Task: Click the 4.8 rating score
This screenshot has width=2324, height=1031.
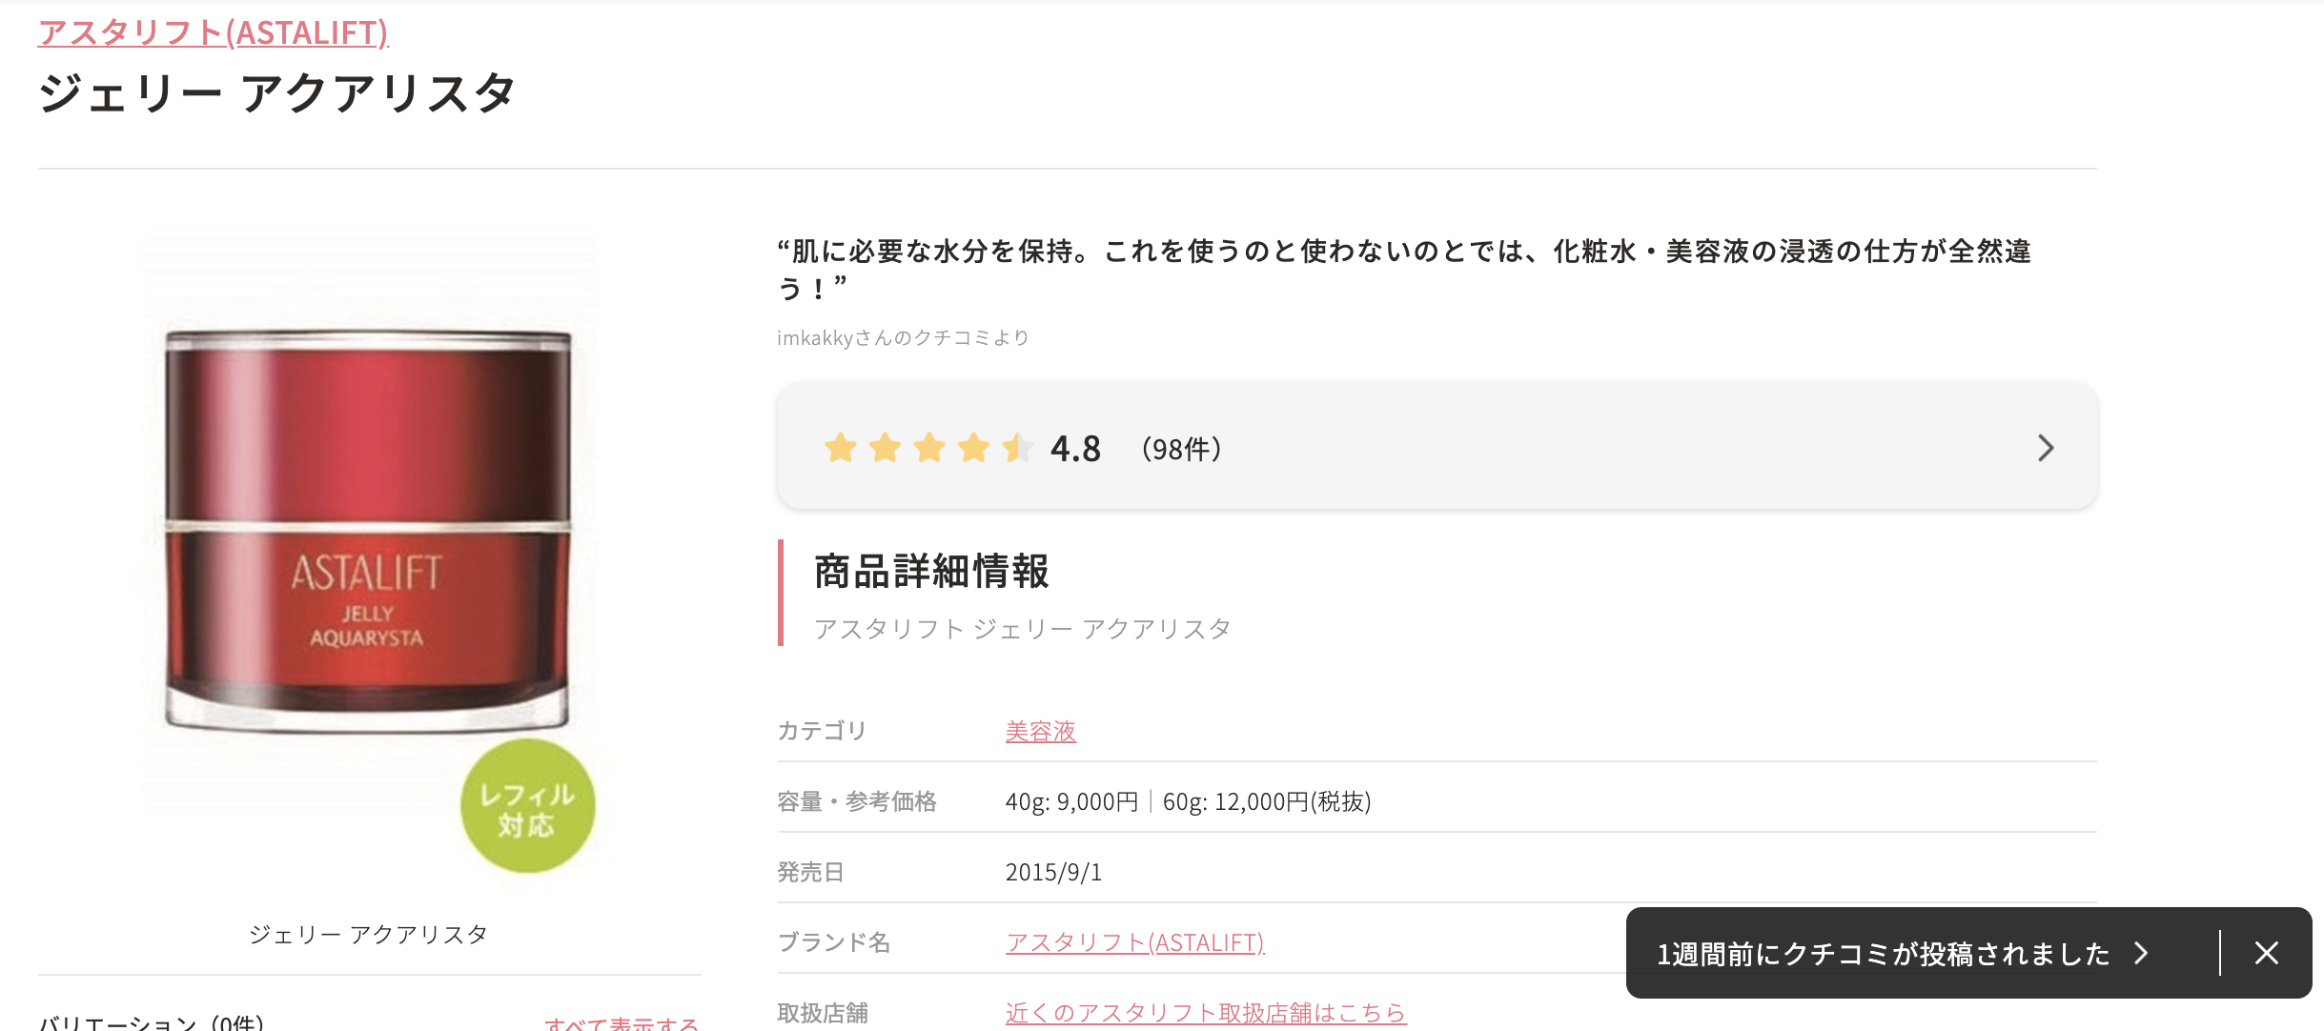Action: [x=1075, y=449]
